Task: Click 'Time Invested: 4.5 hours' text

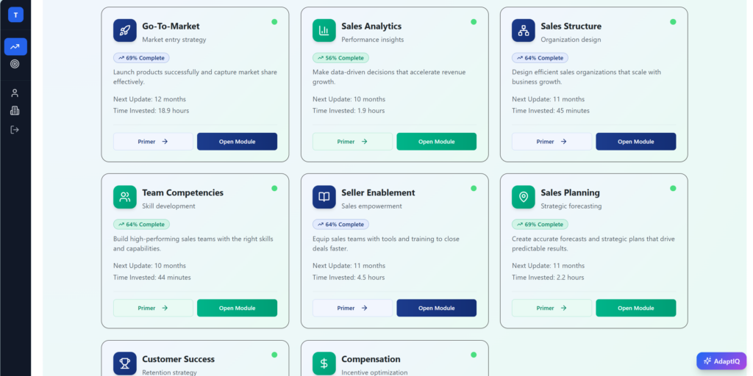Action: coord(349,277)
